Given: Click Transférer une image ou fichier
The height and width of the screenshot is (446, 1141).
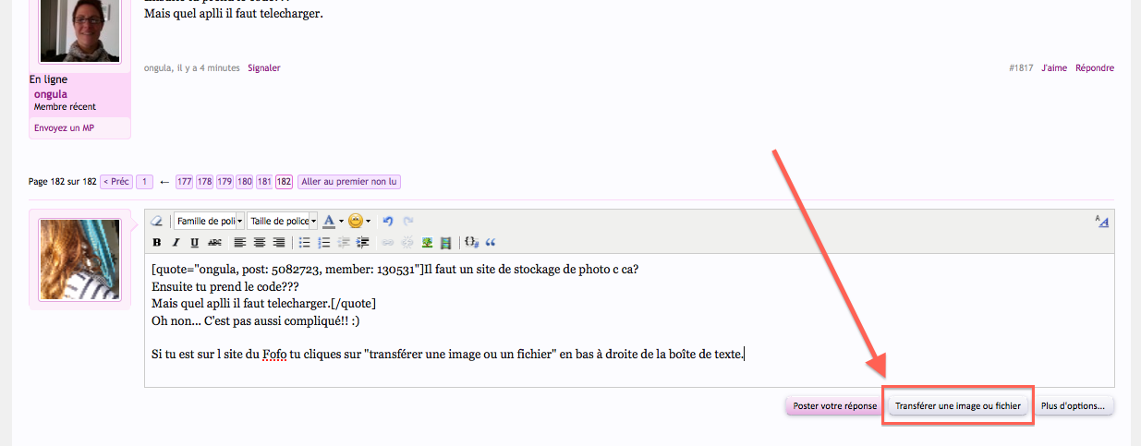Looking at the screenshot, I should (x=958, y=405).
